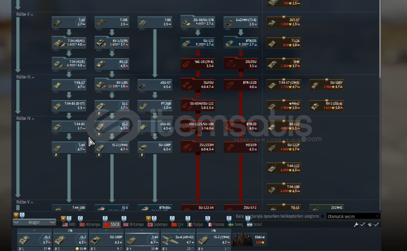Click the Ekibi al crew purchase button
407x251 pixels.
click(x=249, y=240)
